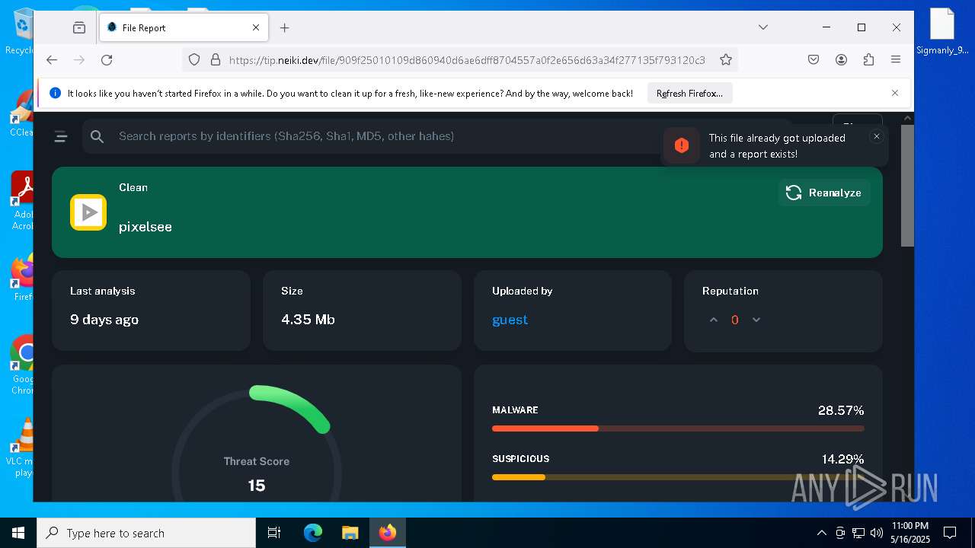975x548 pixels.
Task: Dismiss the Firefox refresh notification bar
Action: point(895,93)
